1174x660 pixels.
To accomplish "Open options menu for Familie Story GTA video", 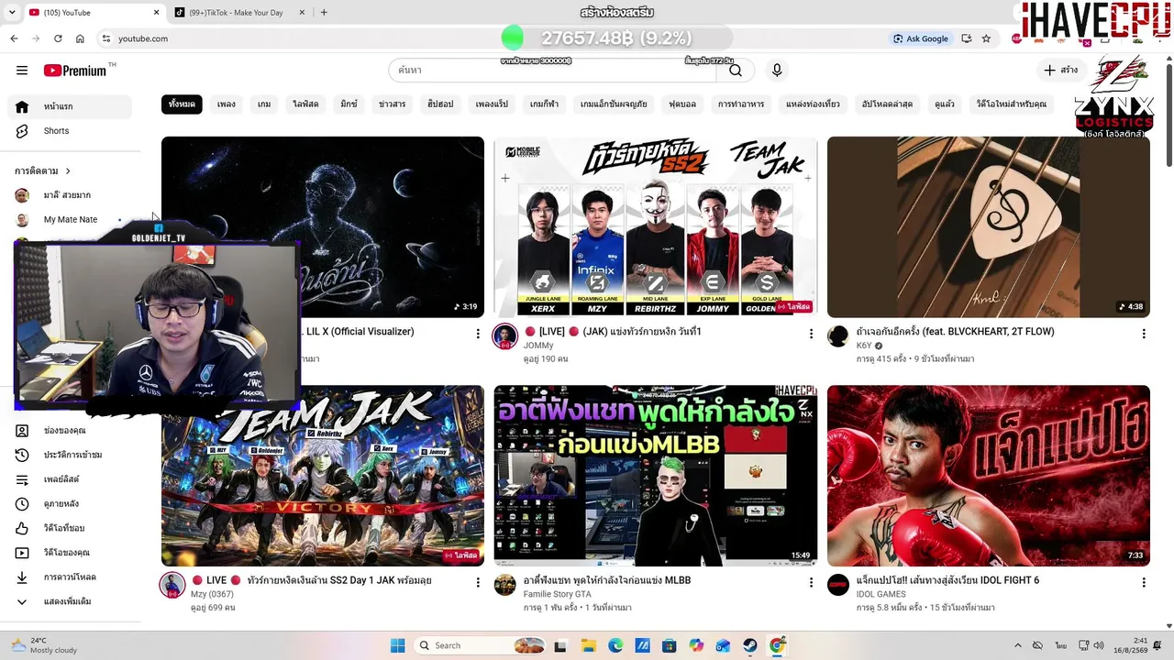I will tap(811, 582).
